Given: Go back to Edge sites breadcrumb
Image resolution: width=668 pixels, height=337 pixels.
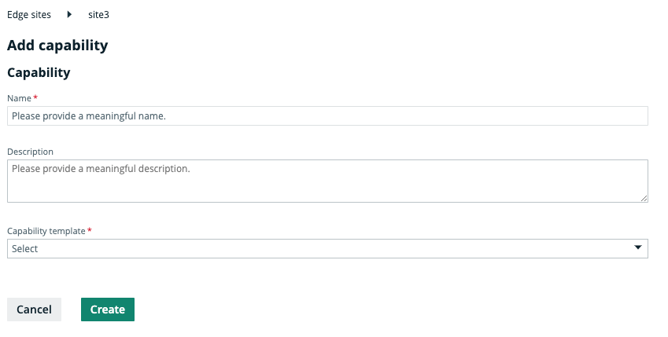Looking at the screenshot, I should point(29,15).
